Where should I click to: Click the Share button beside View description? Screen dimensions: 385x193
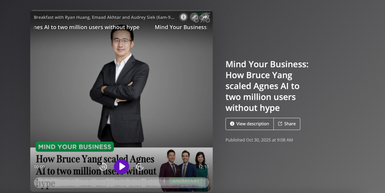click(287, 124)
